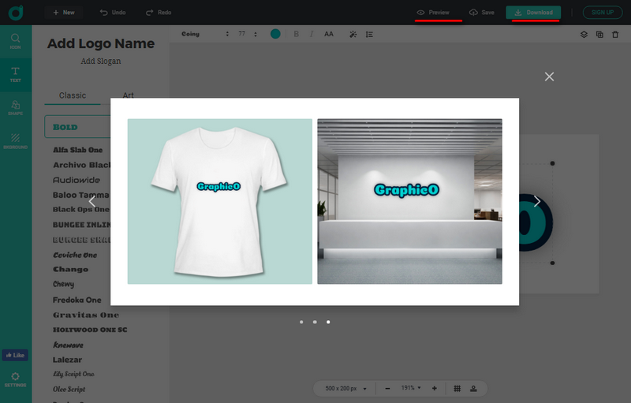
Task: Open the Coiny font dropdown
Action: [x=205, y=35]
